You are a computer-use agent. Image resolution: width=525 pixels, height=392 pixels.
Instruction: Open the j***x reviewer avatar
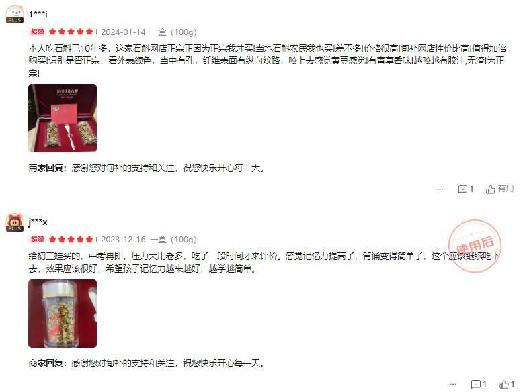(x=14, y=222)
